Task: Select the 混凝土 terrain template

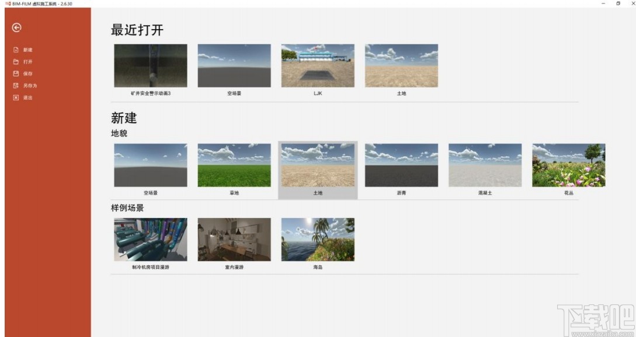Action: coord(484,164)
